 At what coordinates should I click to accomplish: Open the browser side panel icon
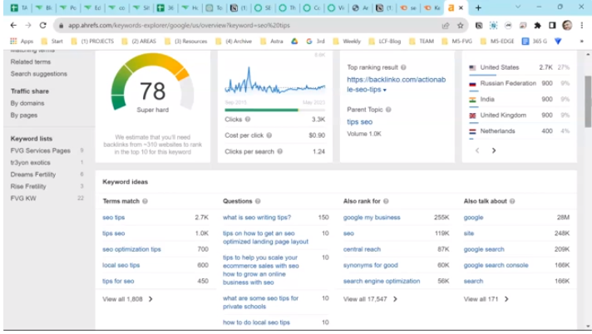point(552,25)
